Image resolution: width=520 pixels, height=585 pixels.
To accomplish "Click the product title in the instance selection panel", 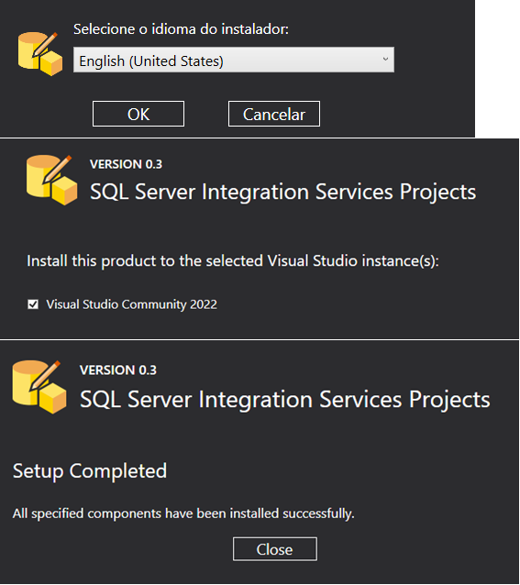I will [283, 193].
